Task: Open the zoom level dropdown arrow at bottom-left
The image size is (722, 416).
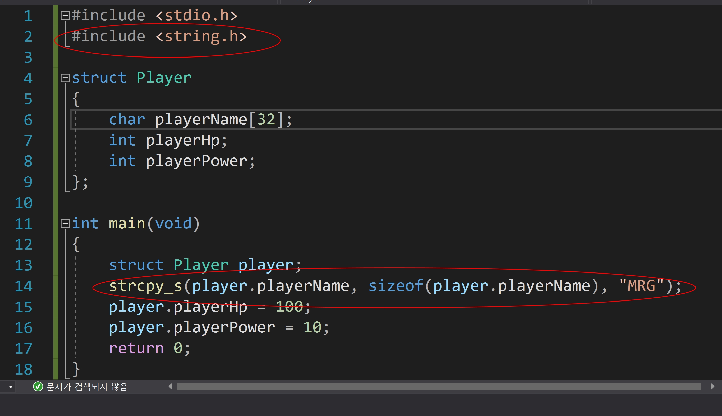Action: click(11, 387)
